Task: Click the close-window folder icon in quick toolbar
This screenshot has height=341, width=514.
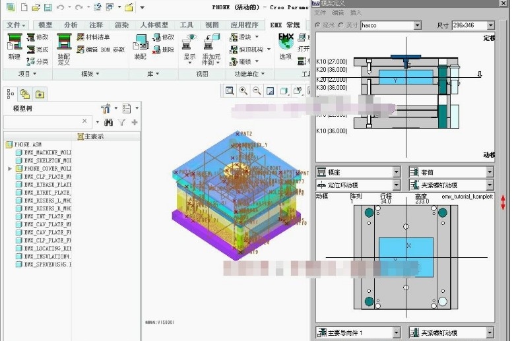Action: click(x=129, y=7)
